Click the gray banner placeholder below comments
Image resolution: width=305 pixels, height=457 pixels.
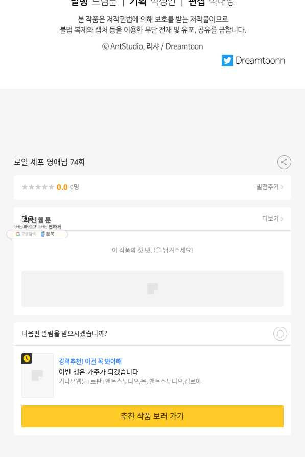click(152, 289)
